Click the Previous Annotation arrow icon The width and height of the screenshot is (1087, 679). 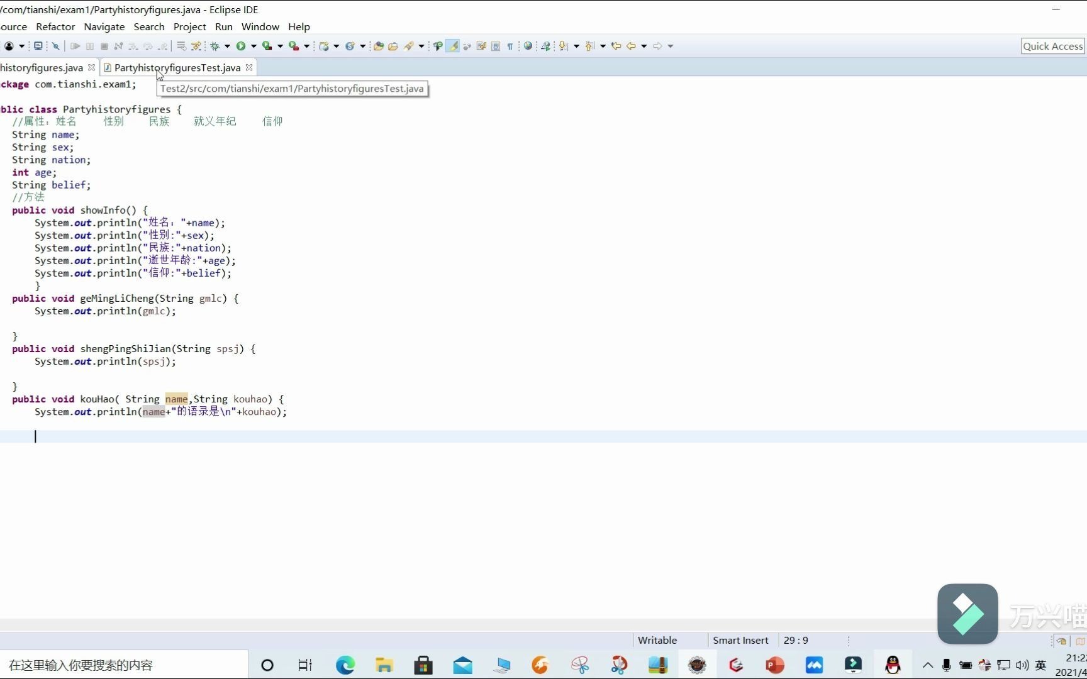(589, 46)
